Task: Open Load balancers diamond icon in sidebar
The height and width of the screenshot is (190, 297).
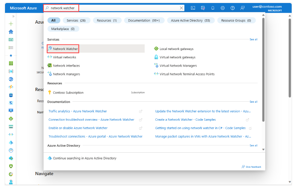Action: [11, 119]
